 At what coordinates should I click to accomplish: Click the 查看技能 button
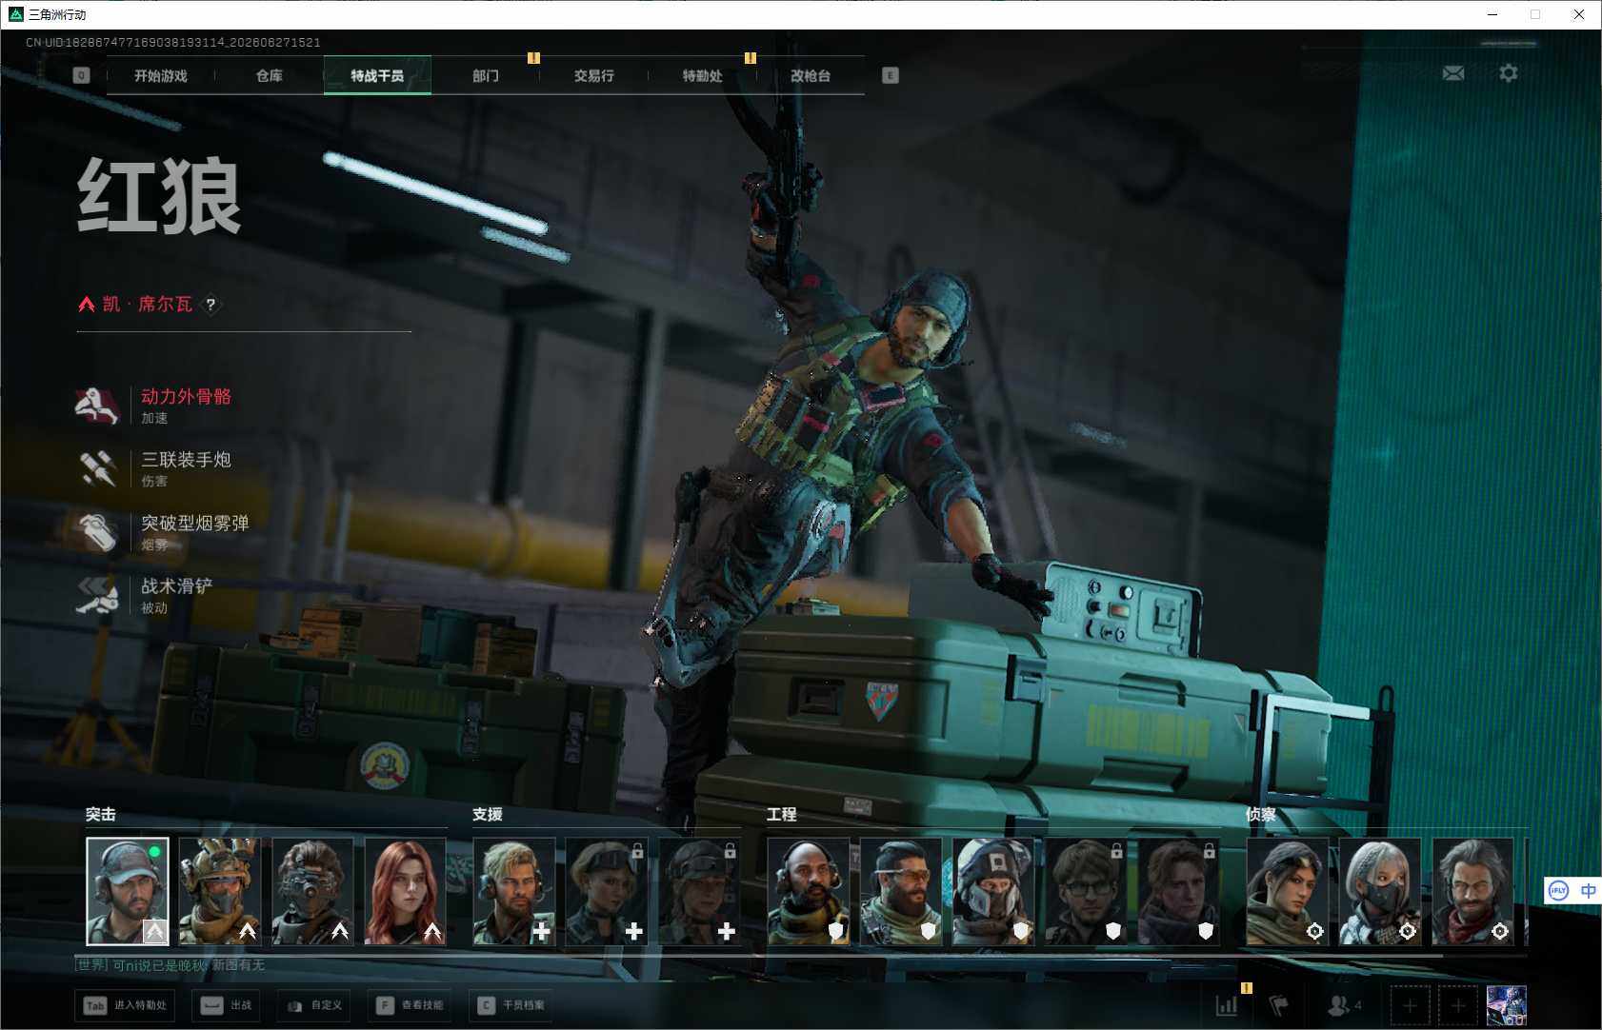click(411, 1005)
